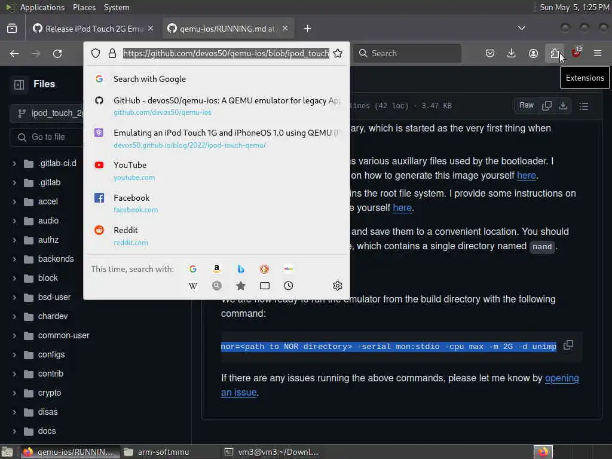Open the list all tabs dropdown
Viewport: 612px width, 459px height.
(x=521, y=28)
